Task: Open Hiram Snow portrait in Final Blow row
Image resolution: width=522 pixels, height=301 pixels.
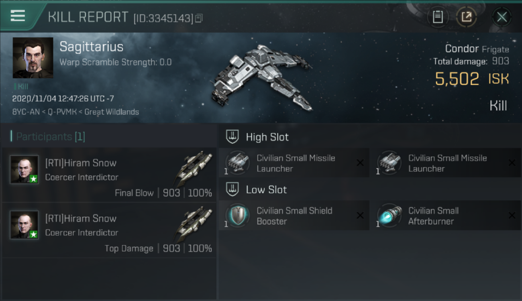Action: pyautogui.click(x=24, y=169)
